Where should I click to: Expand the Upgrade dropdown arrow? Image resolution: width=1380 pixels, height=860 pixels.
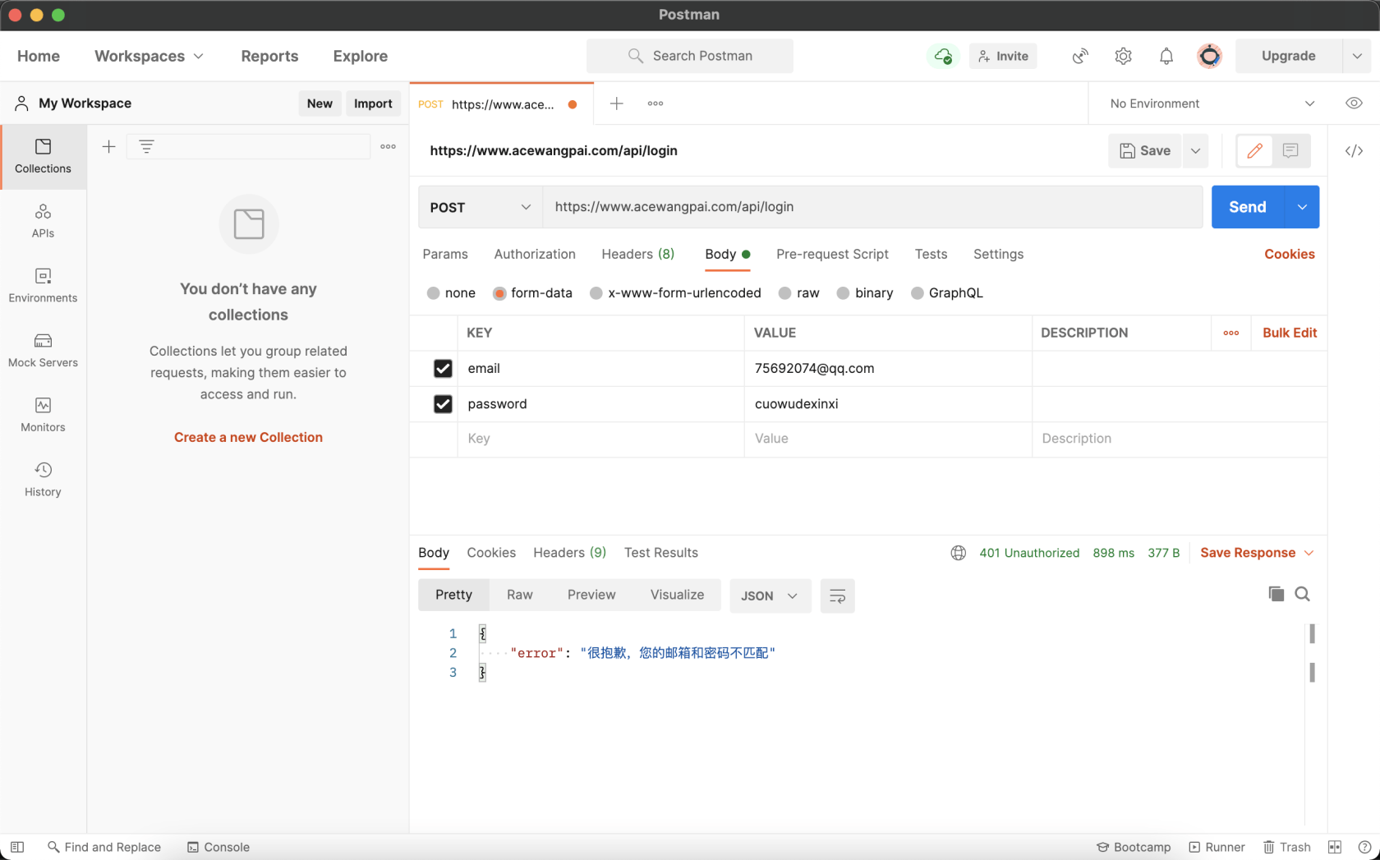coord(1357,56)
